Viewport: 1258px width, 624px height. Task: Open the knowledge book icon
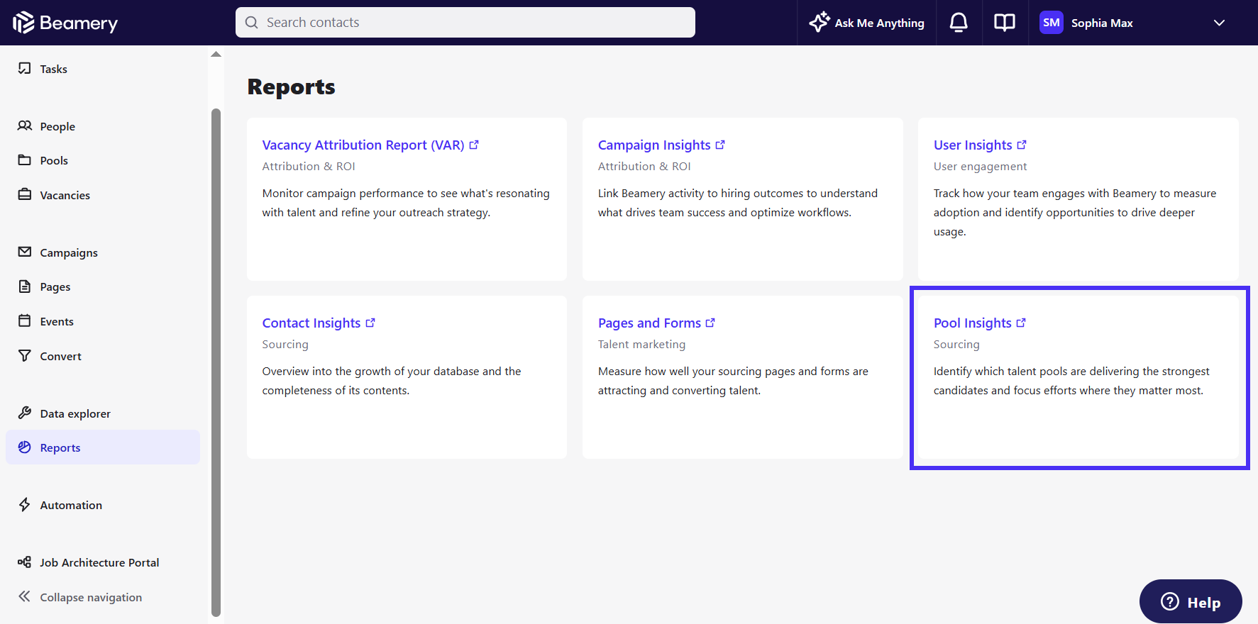click(1004, 23)
